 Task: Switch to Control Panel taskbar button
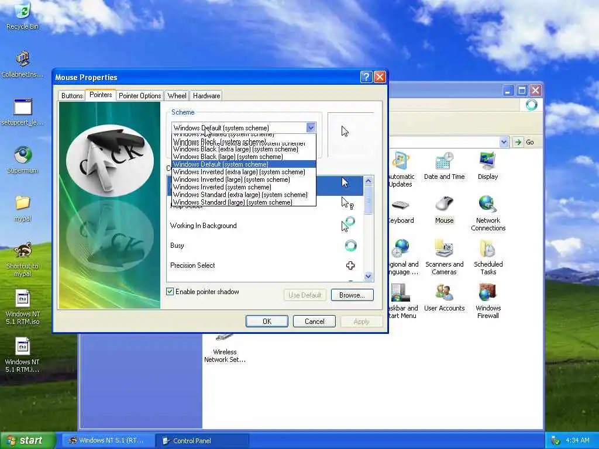(x=202, y=441)
